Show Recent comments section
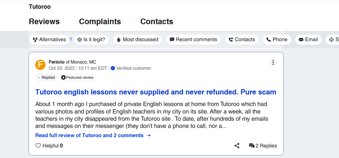The height and width of the screenshot is (158, 339). tap(193, 40)
